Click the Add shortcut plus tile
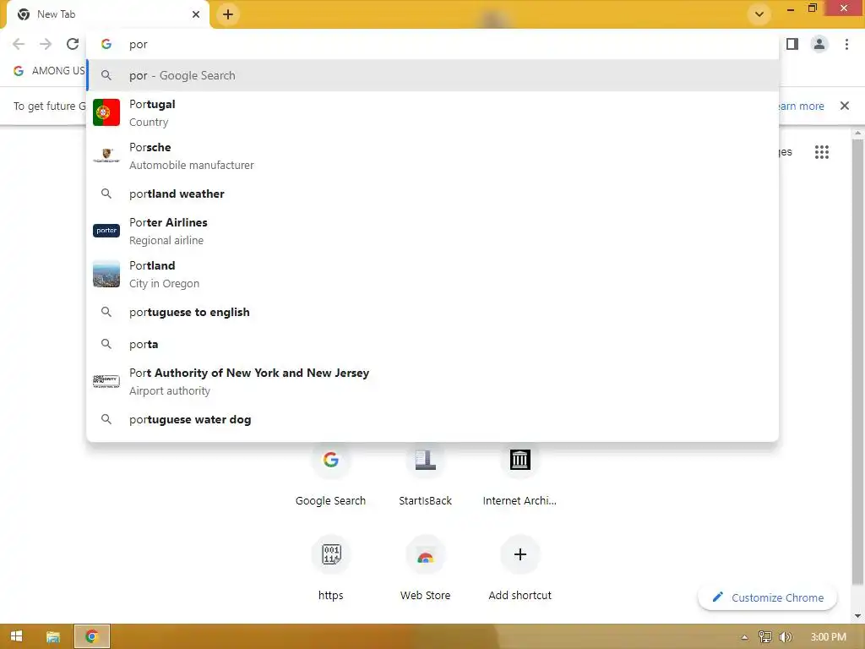Screen dimensions: 865x649 (x=520, y=569)
